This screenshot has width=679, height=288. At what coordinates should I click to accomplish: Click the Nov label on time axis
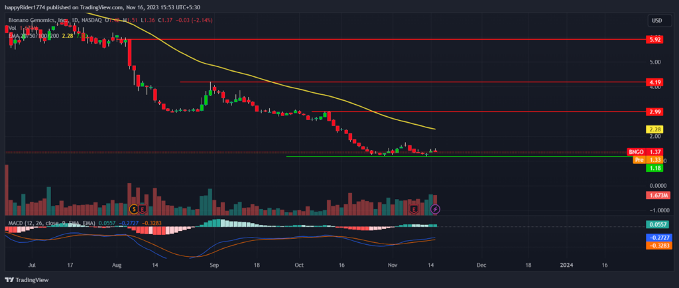[x=393, y=265]
